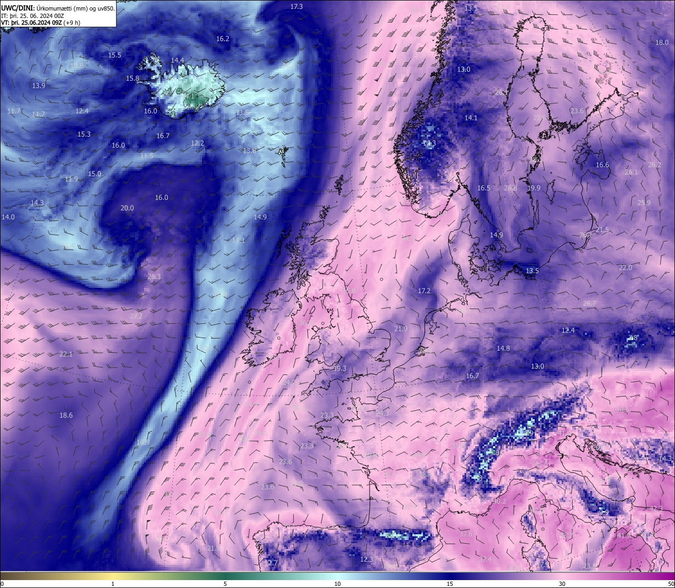Image resolution: width=675 pixels, height=588 pixels.
Task: Click the 16.2 value north of Iceland
Action: tap(223, 38)
